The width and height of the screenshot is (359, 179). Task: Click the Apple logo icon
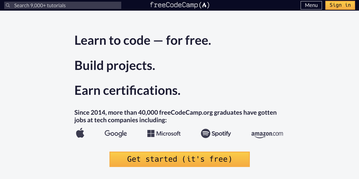[x=80, y=133]
